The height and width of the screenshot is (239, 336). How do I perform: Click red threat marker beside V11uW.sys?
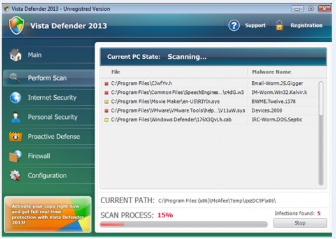tap(106, 111)
